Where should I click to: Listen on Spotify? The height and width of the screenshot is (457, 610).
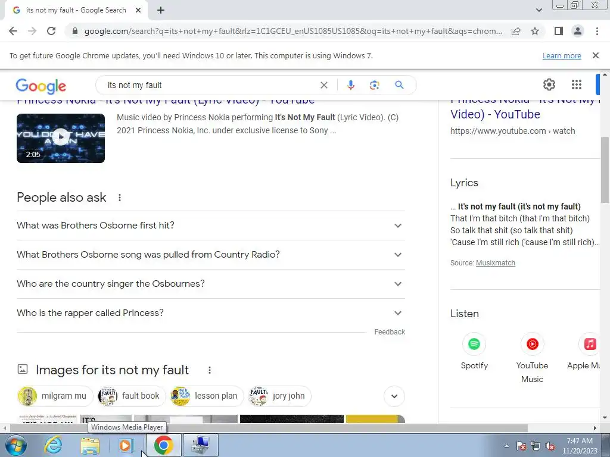[x=474, y=352]
